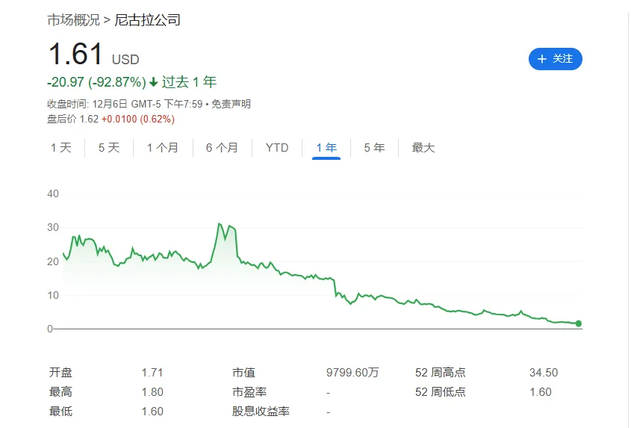Click the 关注 follow button
Screen dimensions: 631x428
555,59
